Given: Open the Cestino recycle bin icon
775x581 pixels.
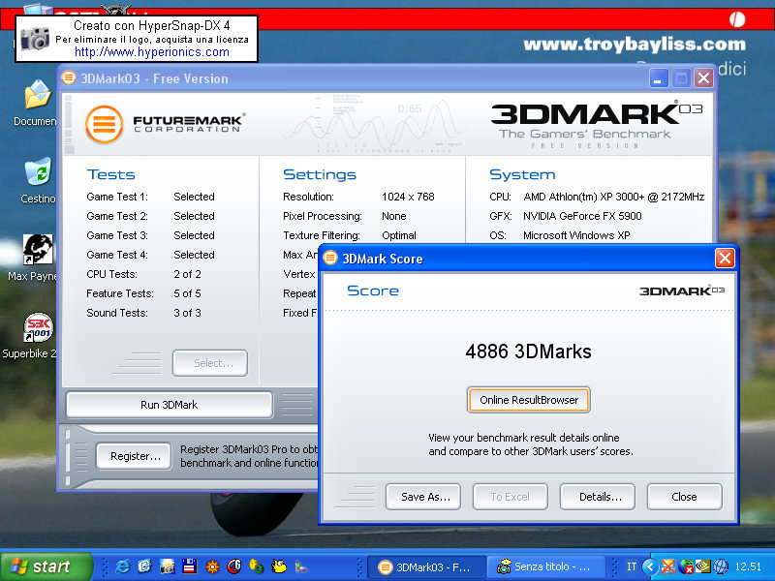Looking at the screenshot, I should (37, 180).
